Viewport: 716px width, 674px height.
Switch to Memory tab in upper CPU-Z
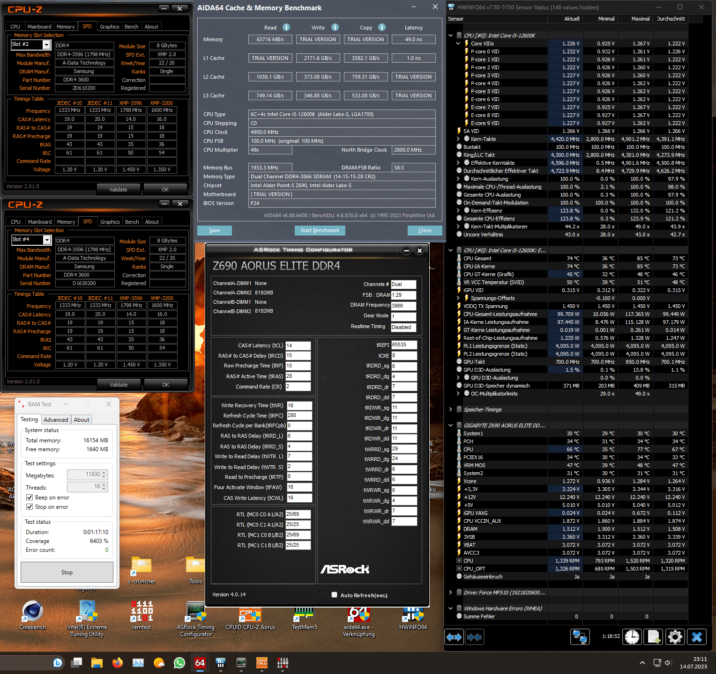click(x=66, y=27)
